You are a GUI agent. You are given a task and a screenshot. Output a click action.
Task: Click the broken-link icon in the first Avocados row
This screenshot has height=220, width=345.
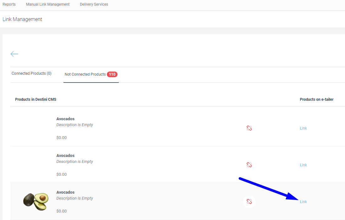[x=249, y=128]
